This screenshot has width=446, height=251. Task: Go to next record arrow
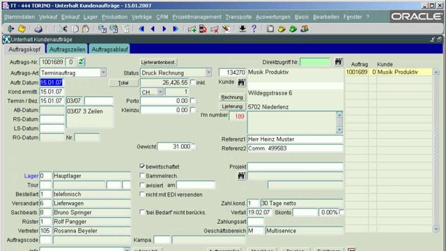click(164, 29)
